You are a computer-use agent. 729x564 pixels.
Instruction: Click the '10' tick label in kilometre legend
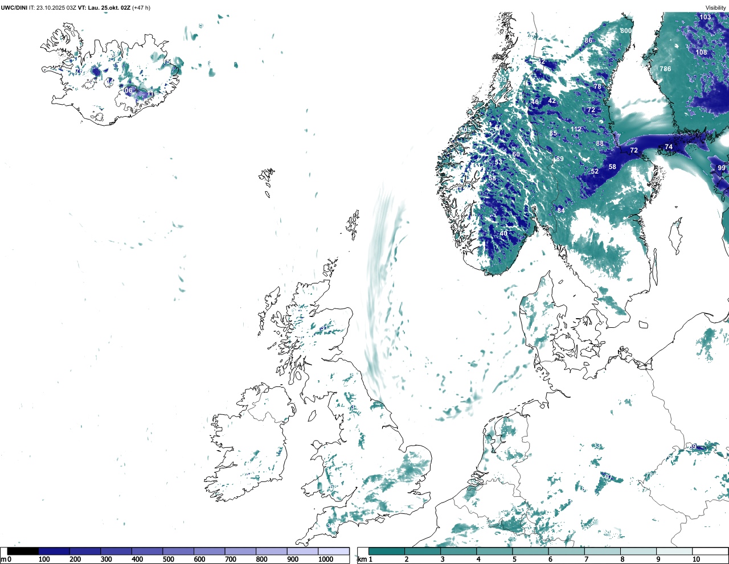pyautogui.click(x=696, y=559)
